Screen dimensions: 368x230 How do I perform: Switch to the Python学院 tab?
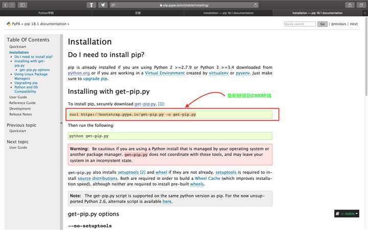pos(46,13)
